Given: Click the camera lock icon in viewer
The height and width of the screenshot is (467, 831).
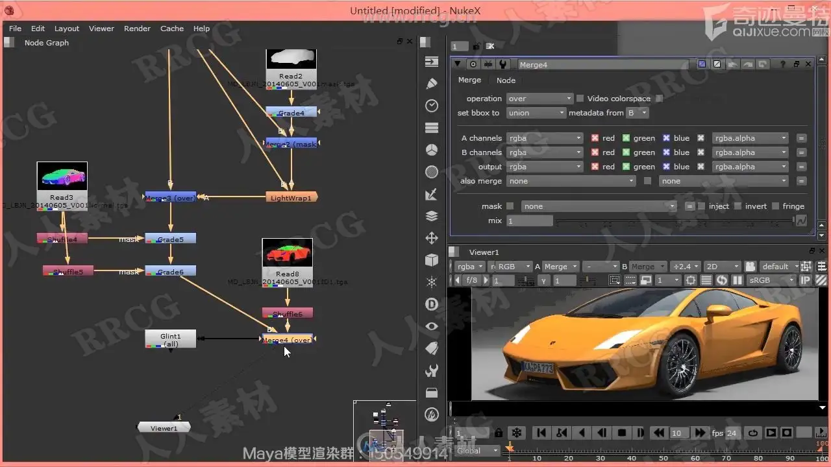Looking at the screenshot, I should point(750,267).
